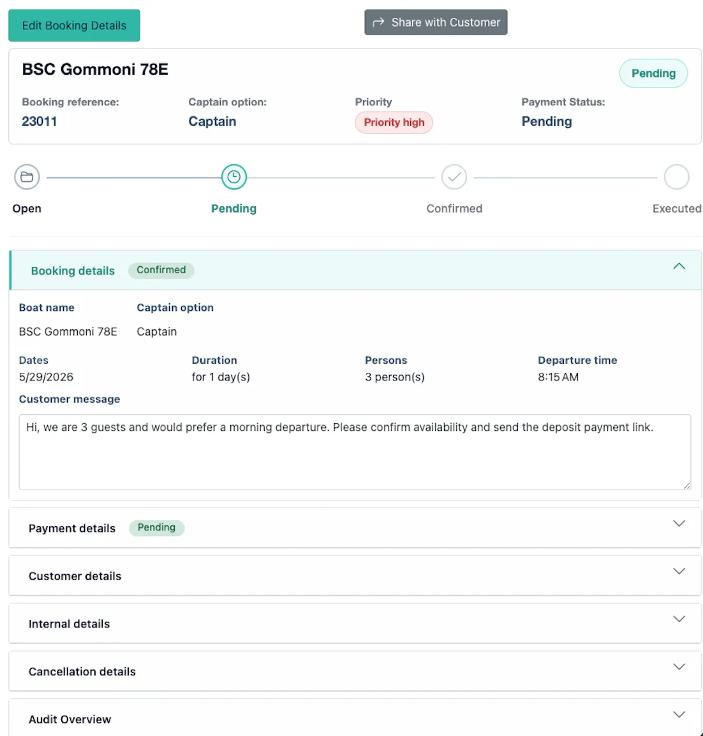The image size is (703, 736).
Task: Click the Executed step label
Action: pyautogui.click(x=677, y=208)
